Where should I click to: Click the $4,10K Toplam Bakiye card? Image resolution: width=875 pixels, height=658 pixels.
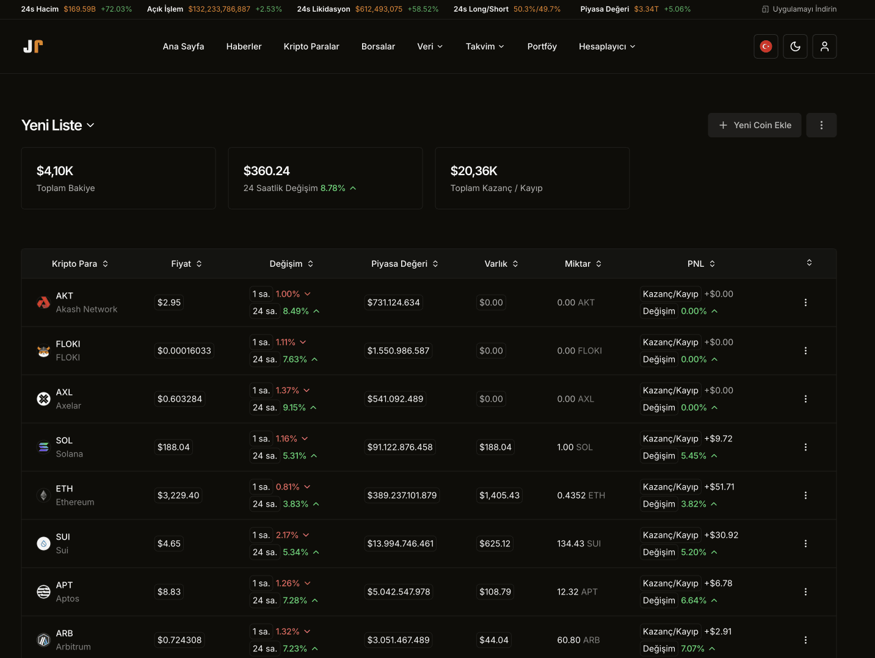click(x=118, y=178)
